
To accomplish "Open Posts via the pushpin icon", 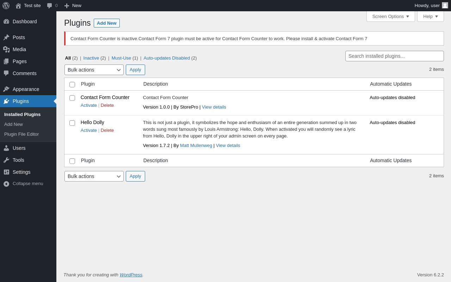I will click(6, 37).
